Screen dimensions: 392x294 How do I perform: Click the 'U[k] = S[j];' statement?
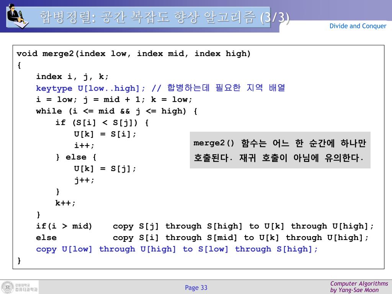(x=105, y=169)
